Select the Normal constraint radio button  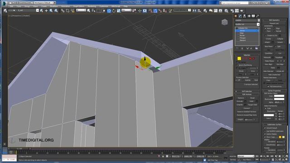tap(275, 31)
